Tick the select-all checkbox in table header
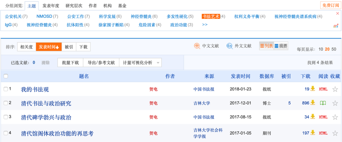Viewport: 342px width, 142px height. pyautogui.click(x=6, y=76)
